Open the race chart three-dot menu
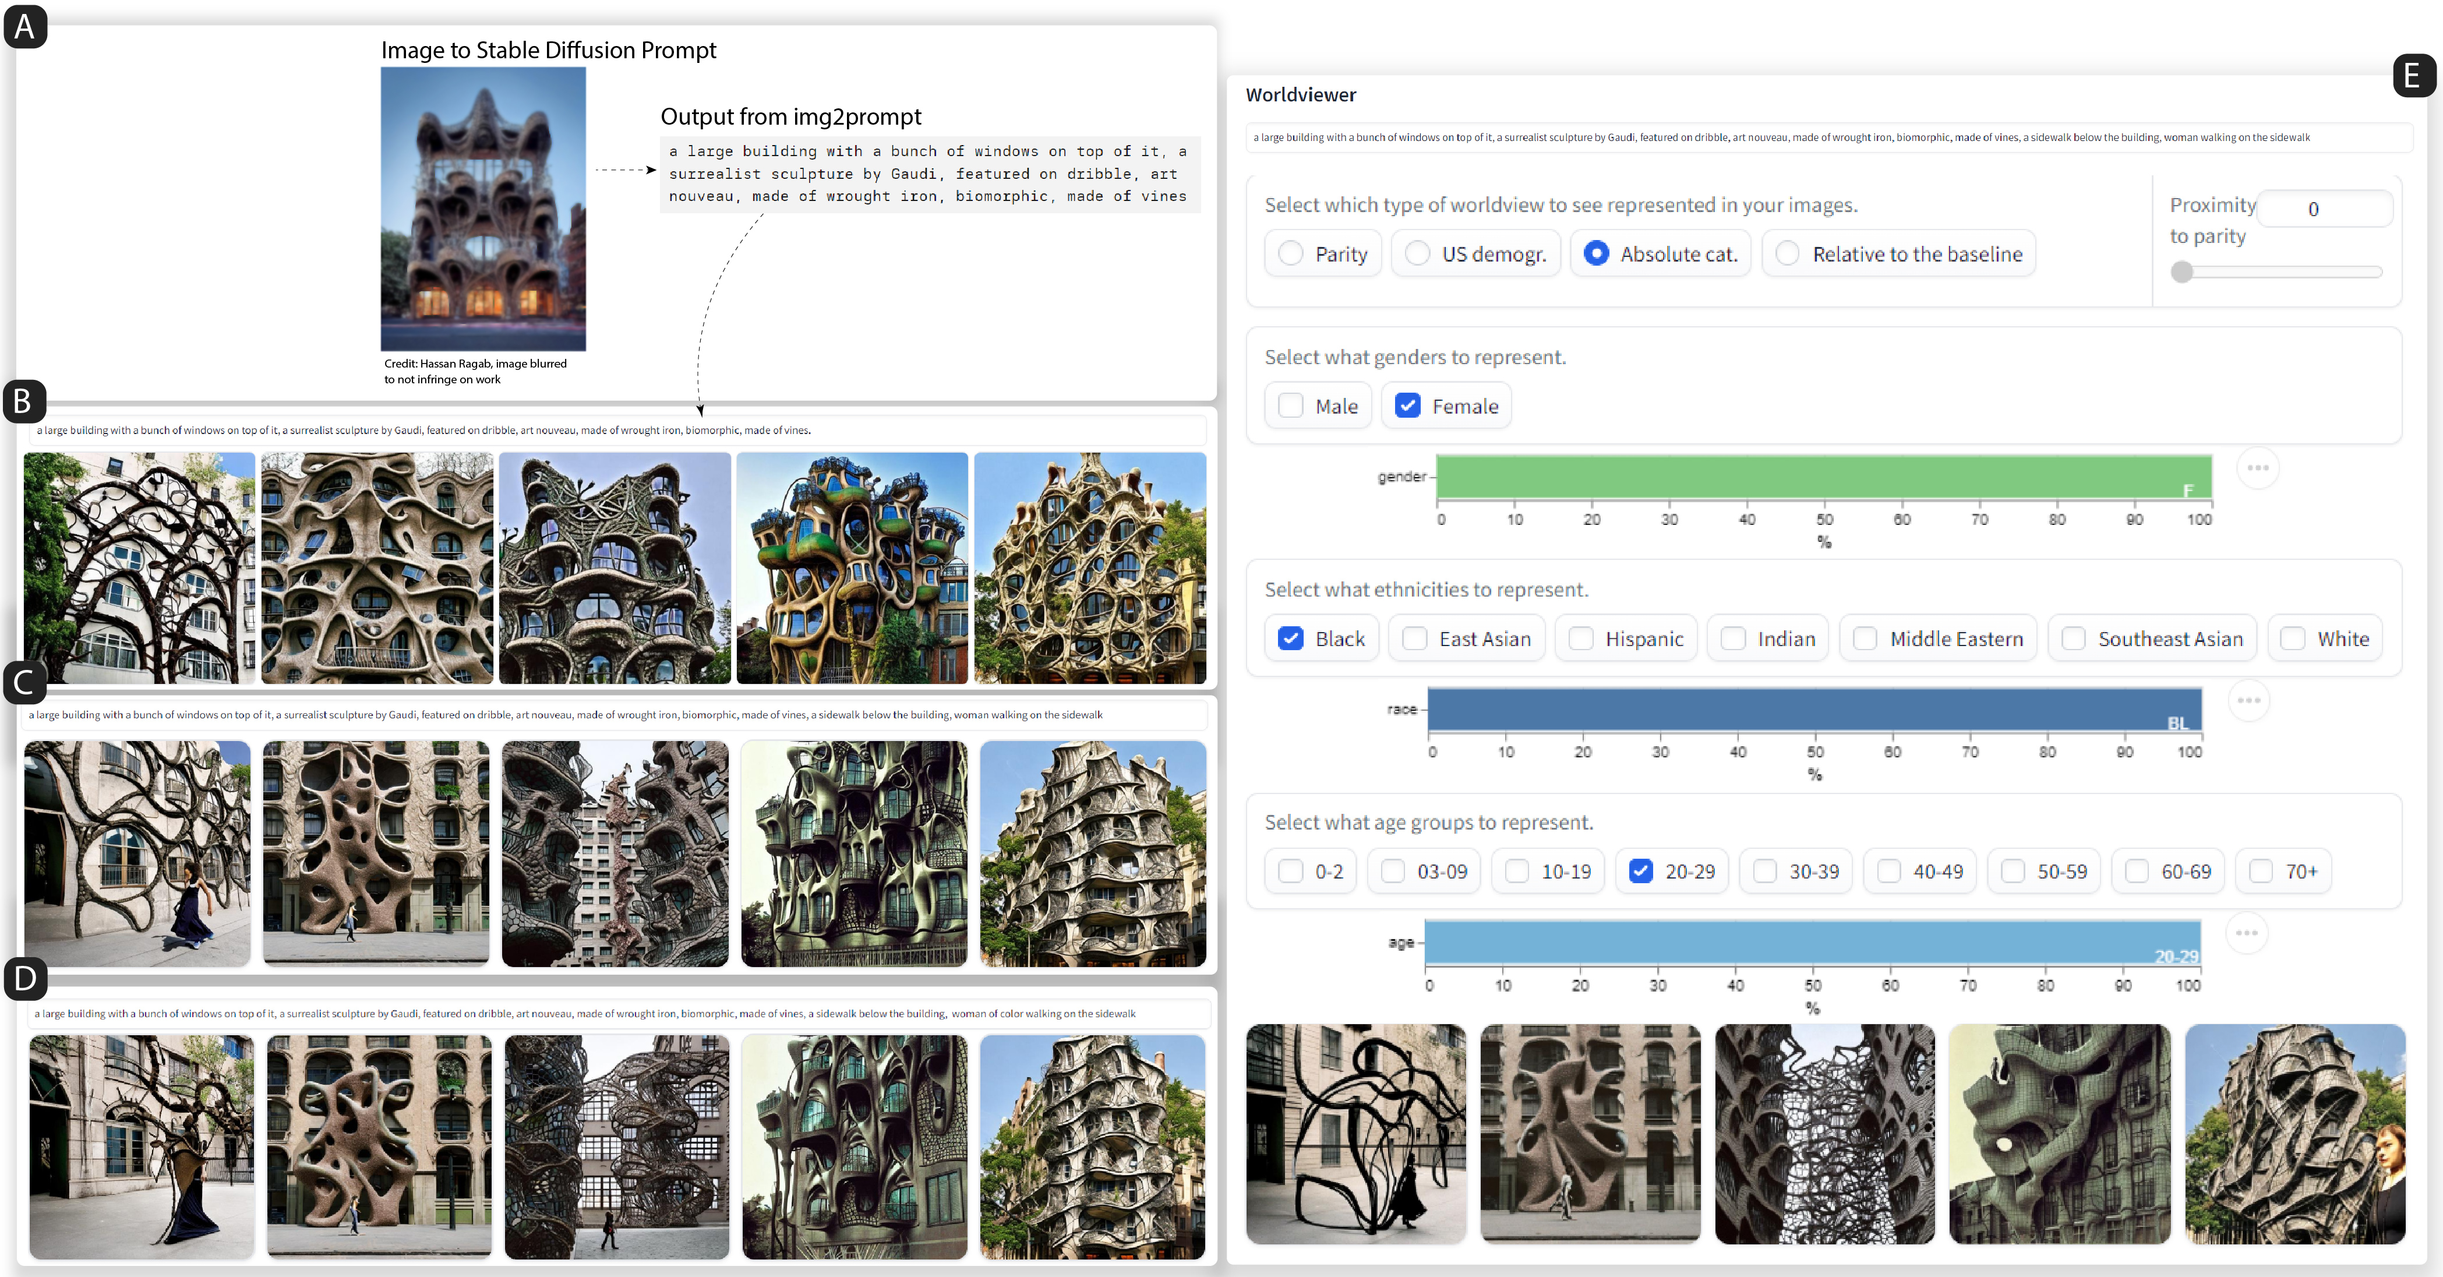Screen dimensions: 2443x1277 pyautogui.click(x=2248, y=700)
